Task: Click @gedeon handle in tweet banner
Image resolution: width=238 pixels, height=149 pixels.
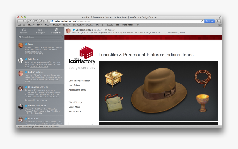Action: [x=98, y=30]
